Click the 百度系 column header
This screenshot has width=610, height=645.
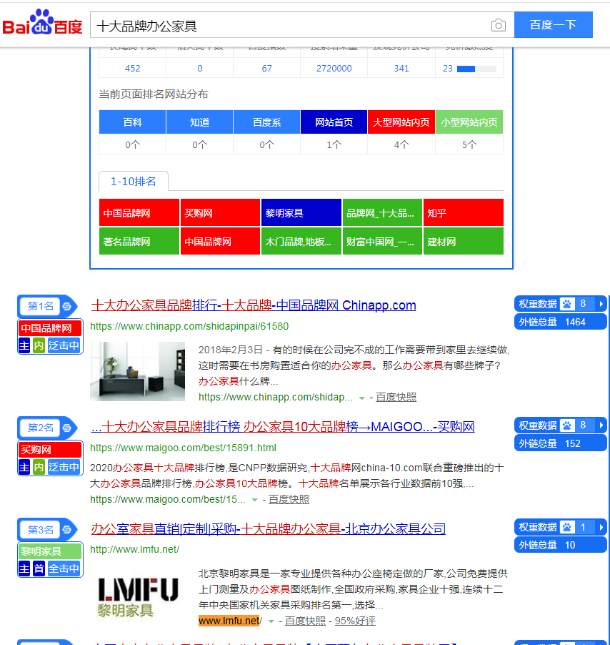click(x=266, y=122)
